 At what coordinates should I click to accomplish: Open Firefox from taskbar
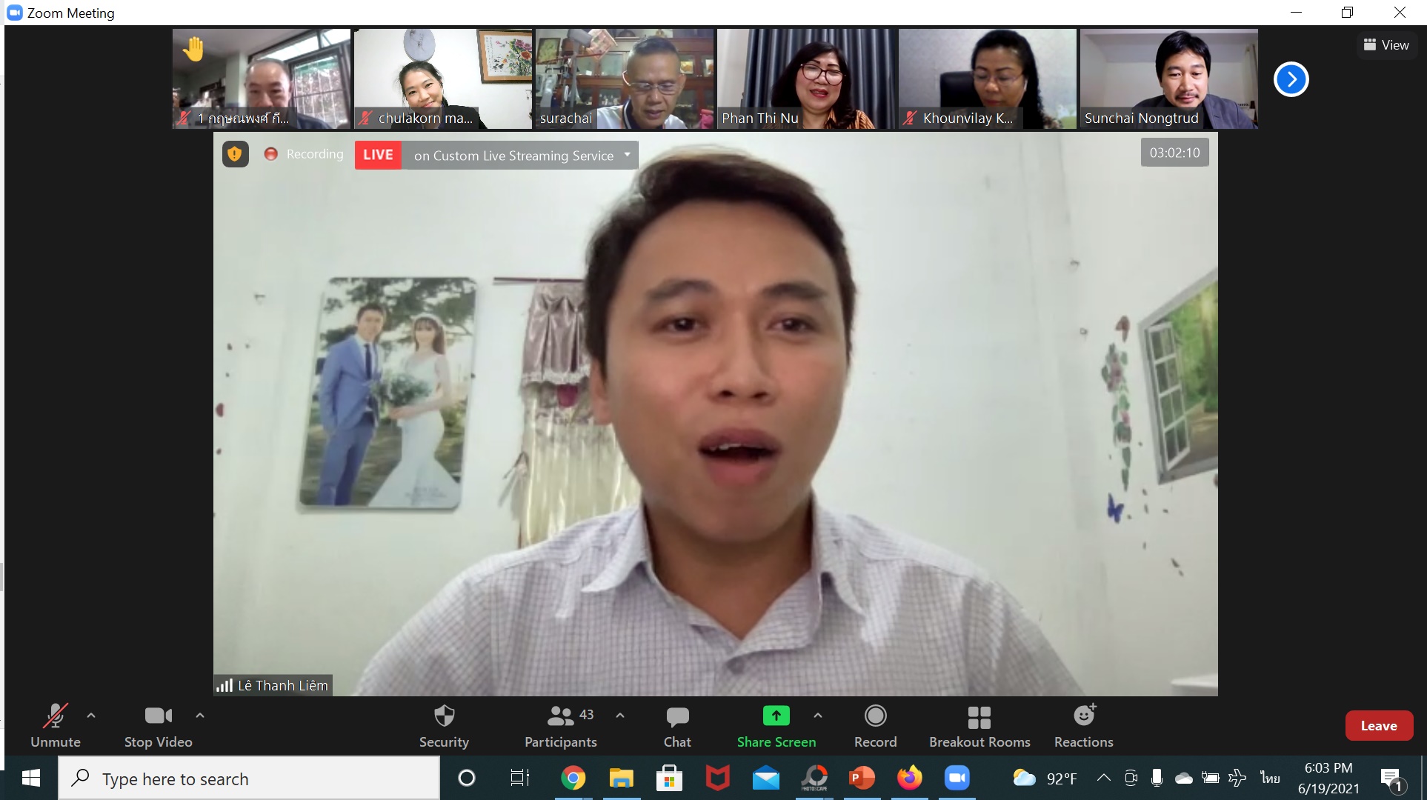click(x=910, y=778)
